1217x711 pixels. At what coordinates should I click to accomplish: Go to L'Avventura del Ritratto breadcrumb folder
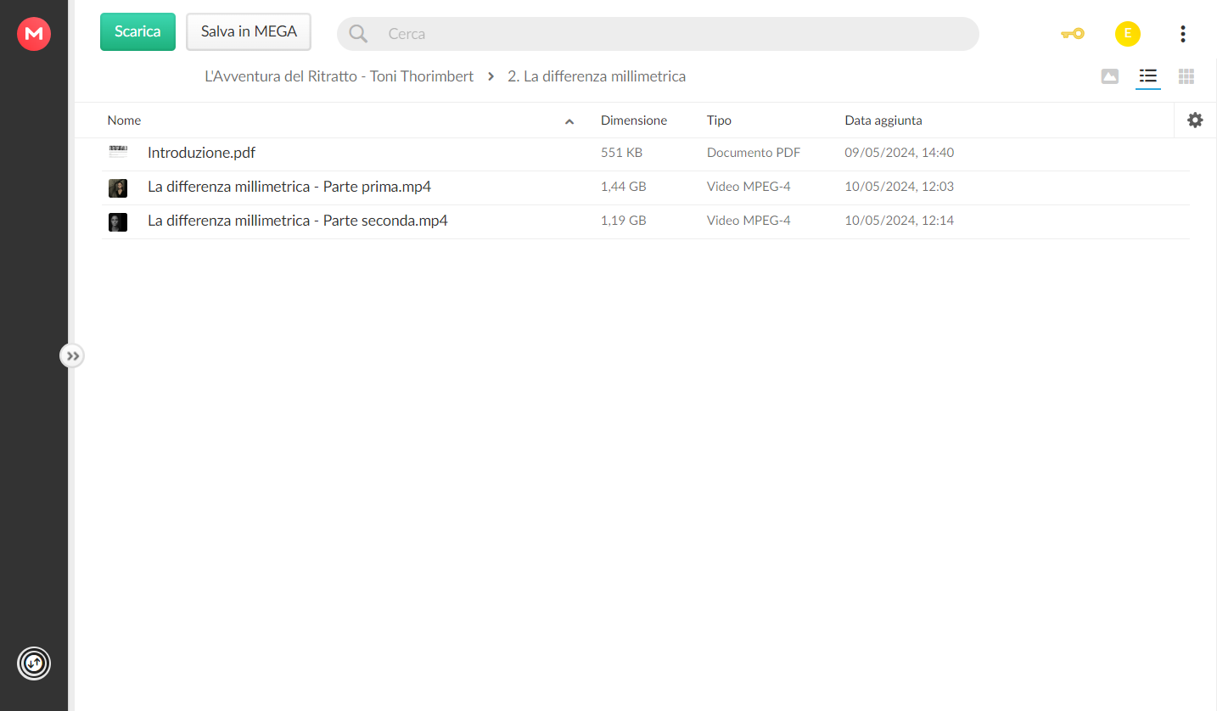coord(339,76)
